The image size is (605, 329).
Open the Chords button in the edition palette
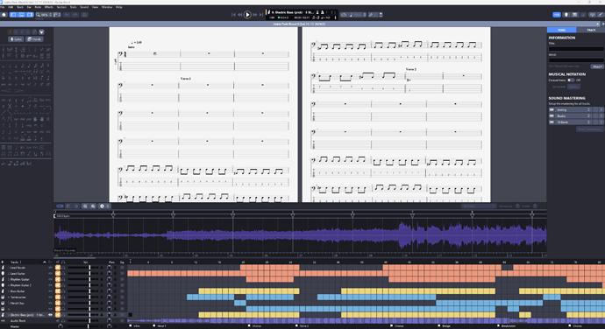tap(34, 38)
